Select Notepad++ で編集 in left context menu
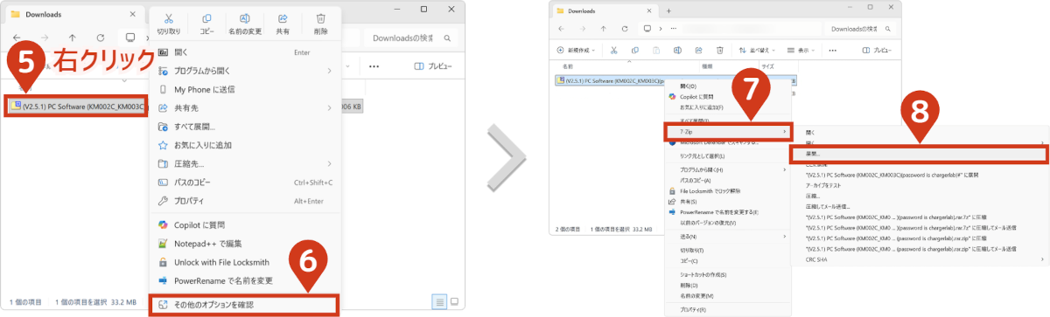Image resolution: width=1050 pixels, height=317 pixels. point(244,243)
